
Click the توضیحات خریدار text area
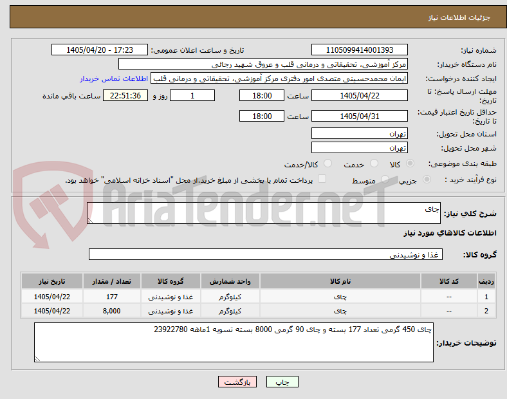click(x=234, y=342)
